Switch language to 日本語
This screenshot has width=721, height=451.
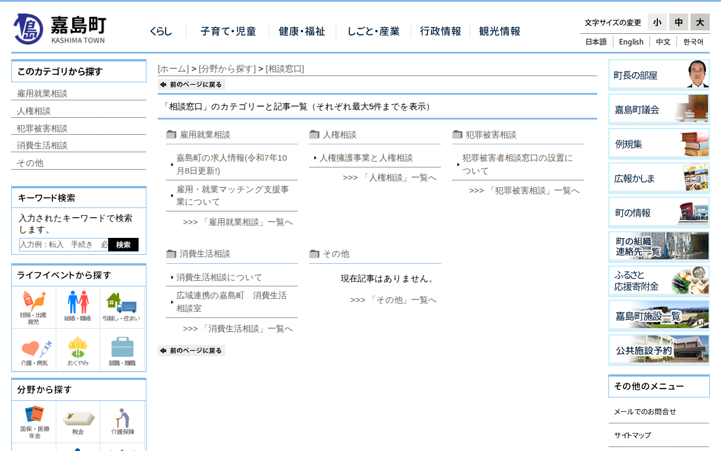pyautogui.click(x=596, y=42)
